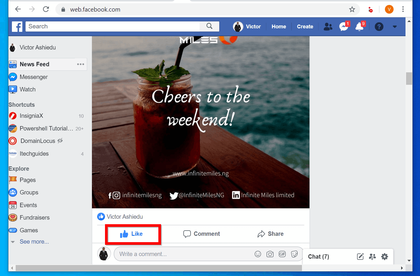Screen dimensions: 420x276
Task: Attach a photo using the camera icon
Action: click(x=270, y=254)
